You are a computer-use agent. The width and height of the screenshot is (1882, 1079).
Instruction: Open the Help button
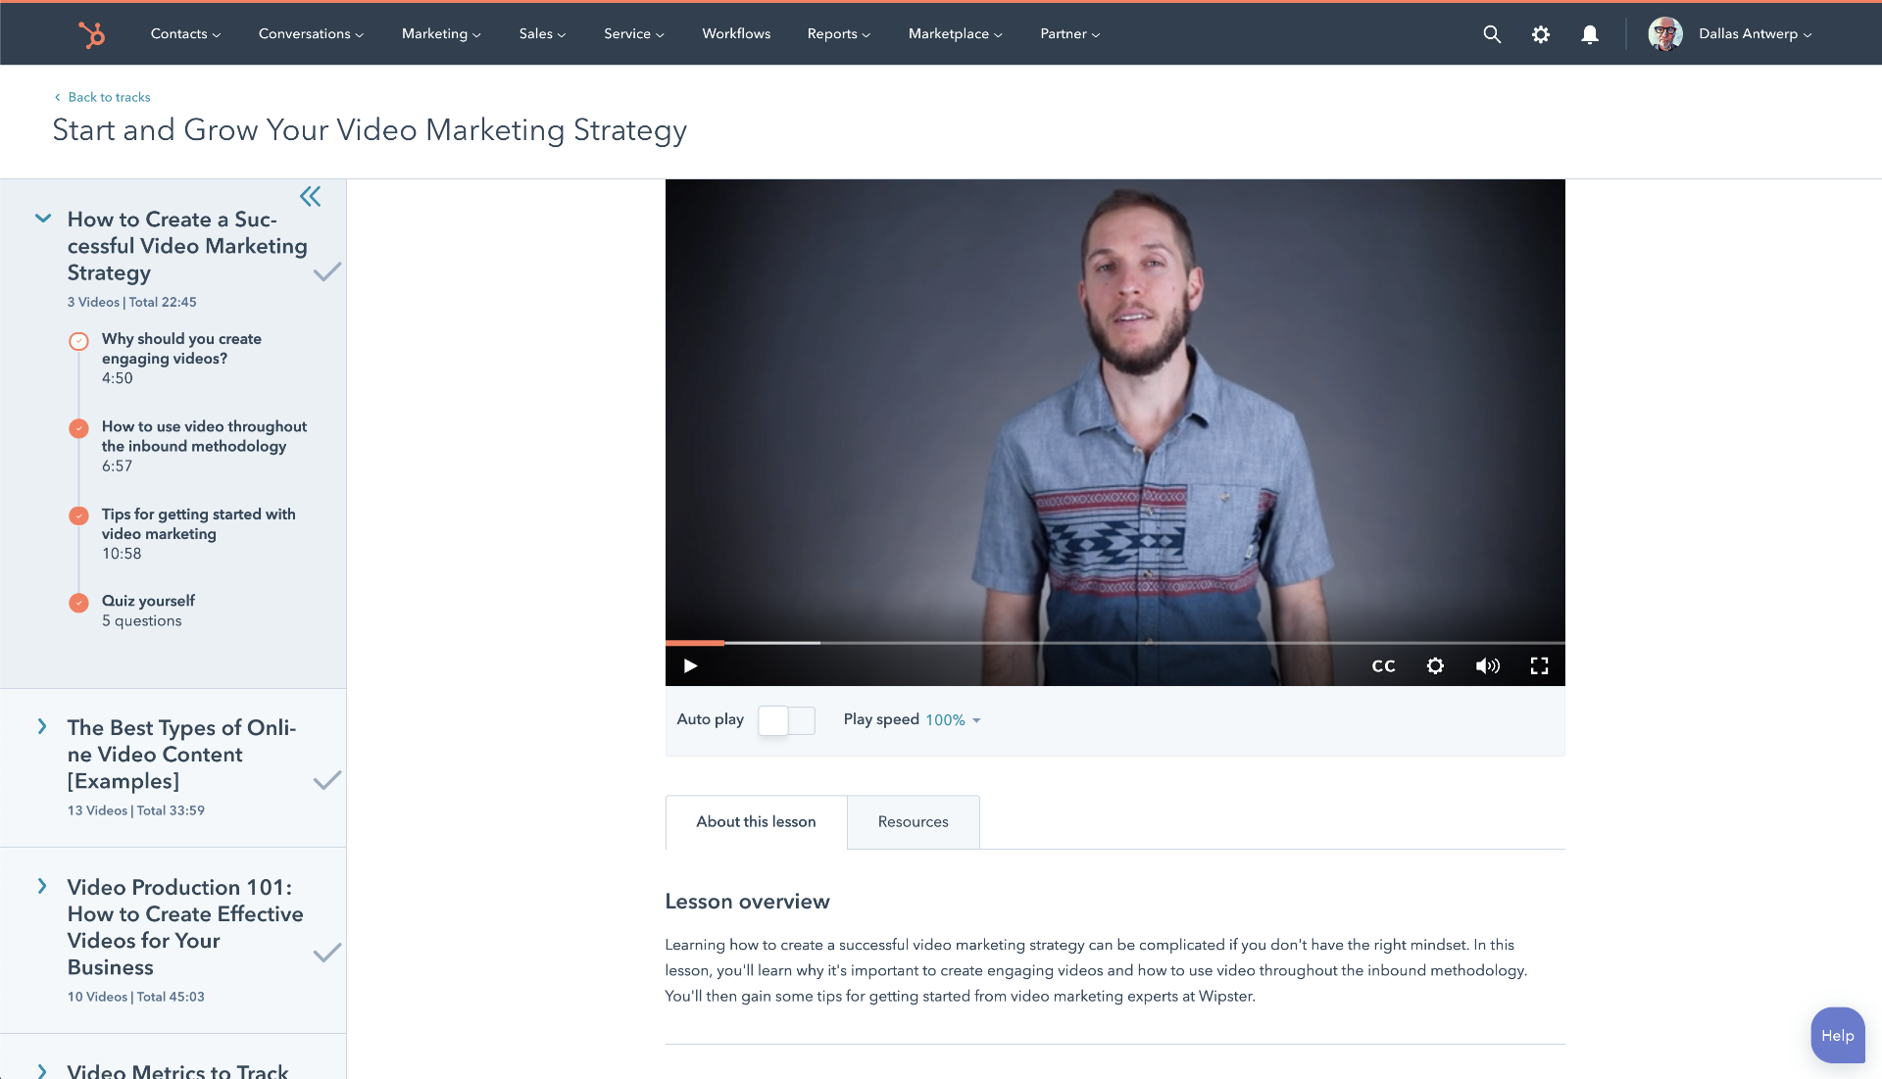[1837, 1036]
